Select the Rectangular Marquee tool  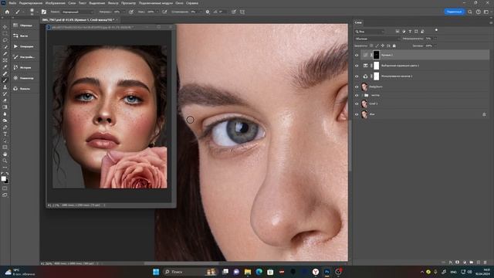click(x=5, y=34)
